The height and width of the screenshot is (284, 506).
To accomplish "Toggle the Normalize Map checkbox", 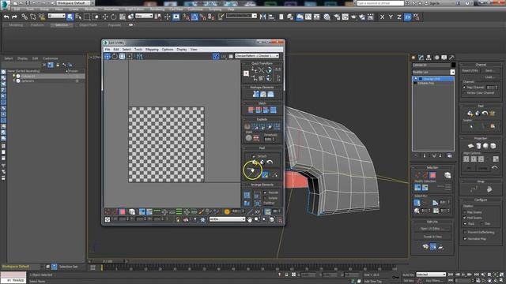I will pyautogui.click(x=465, y=238).
